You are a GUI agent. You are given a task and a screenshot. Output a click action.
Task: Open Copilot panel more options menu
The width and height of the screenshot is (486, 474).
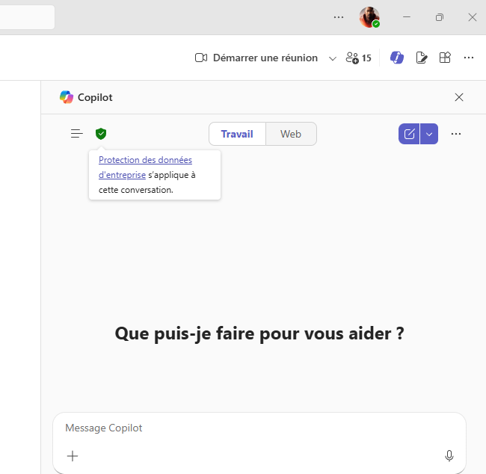pos(456,134)
